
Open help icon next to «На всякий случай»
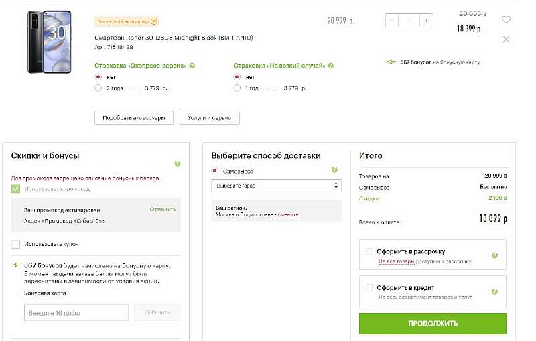330,66
